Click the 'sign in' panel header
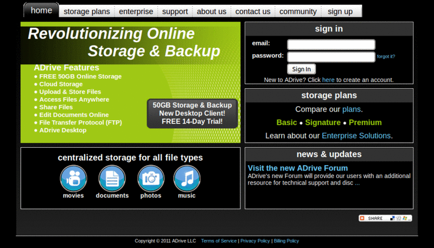 pos(329,29)
